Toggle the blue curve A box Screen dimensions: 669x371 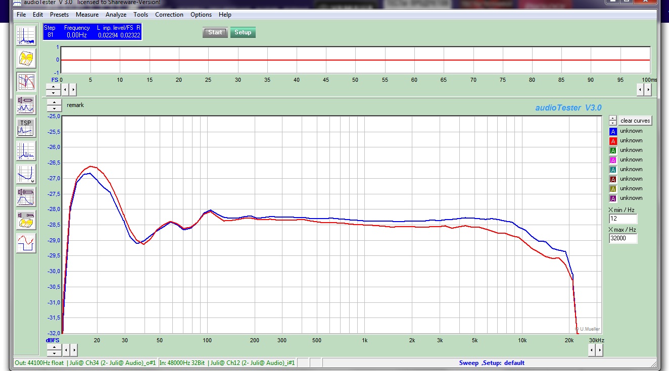(x=613, y=131)
